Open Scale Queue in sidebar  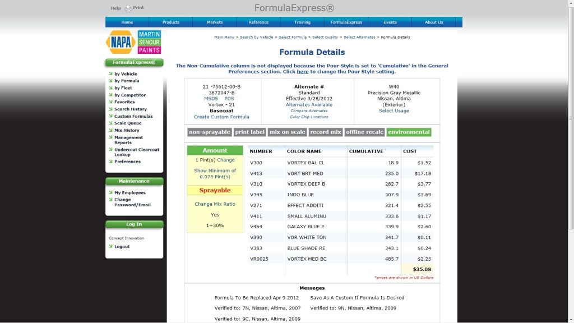tap(128, 123)
